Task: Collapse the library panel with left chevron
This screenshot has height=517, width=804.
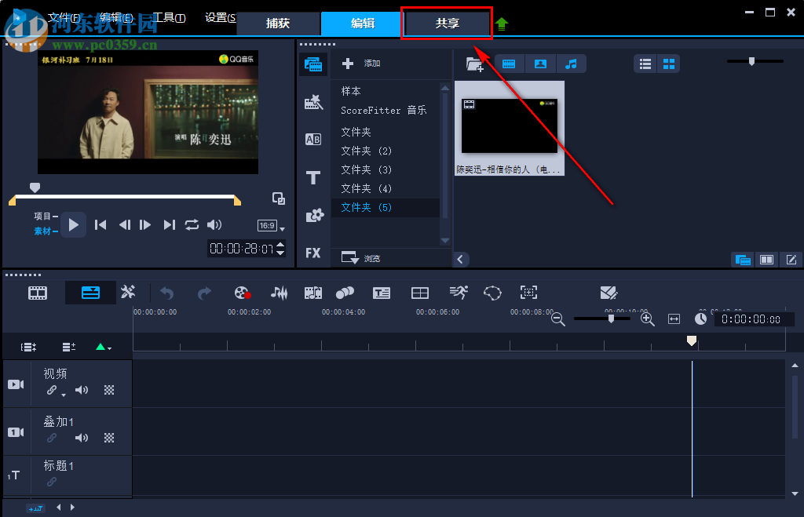Action: (x=461, y=259)
